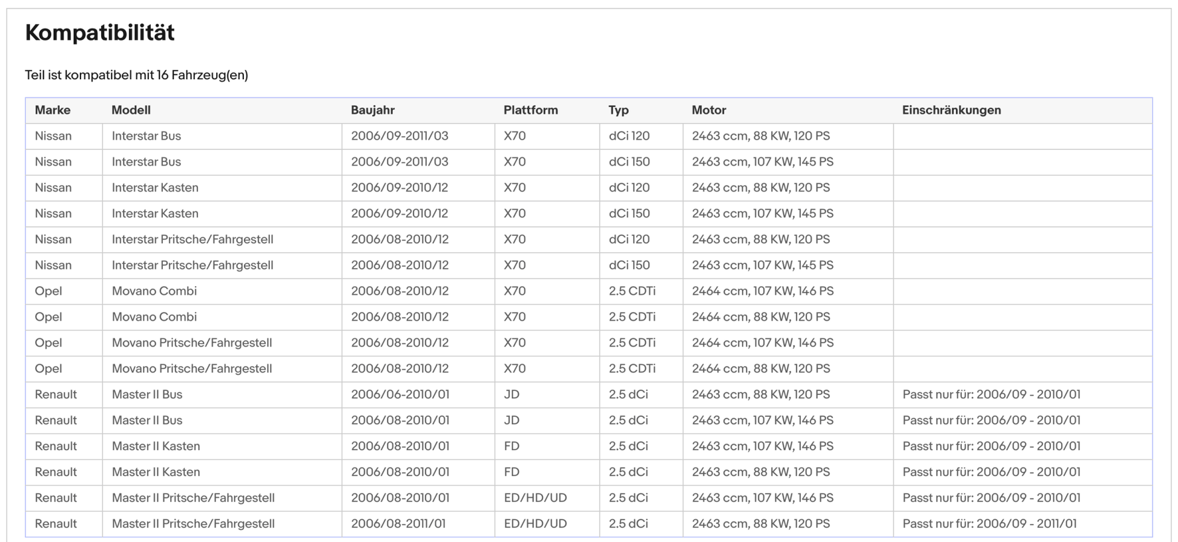
Task: Click the Baujahr cell reading 2006/08-2011/01
Action: [x=398, y=524]
